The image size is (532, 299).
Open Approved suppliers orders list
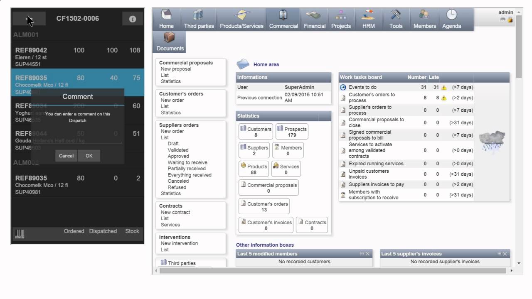(x=178, y=156)
